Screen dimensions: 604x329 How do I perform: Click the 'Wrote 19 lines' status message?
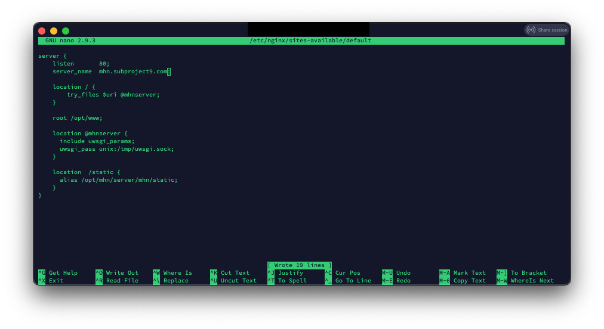click(299, 265)
